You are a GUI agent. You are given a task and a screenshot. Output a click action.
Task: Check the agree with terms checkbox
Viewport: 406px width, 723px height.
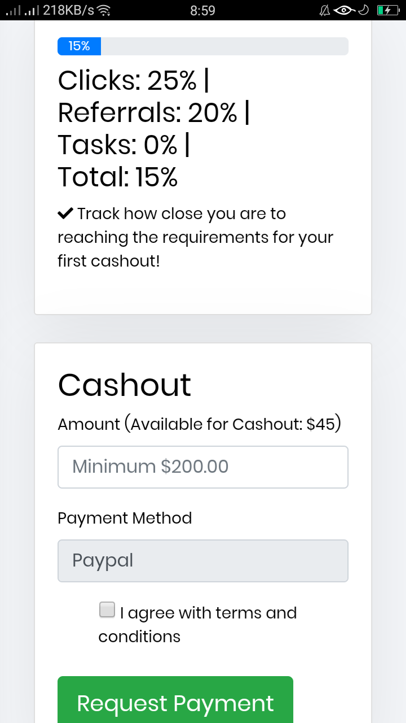click(107, 610)
